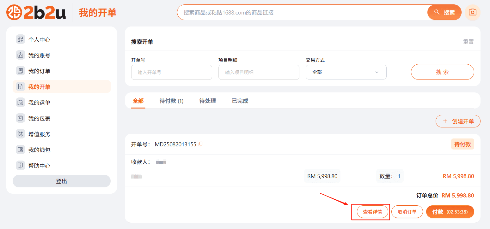Click the 输入开单号 input field
Viewport: 490px width, 229px height.
[x=171, y=72]
